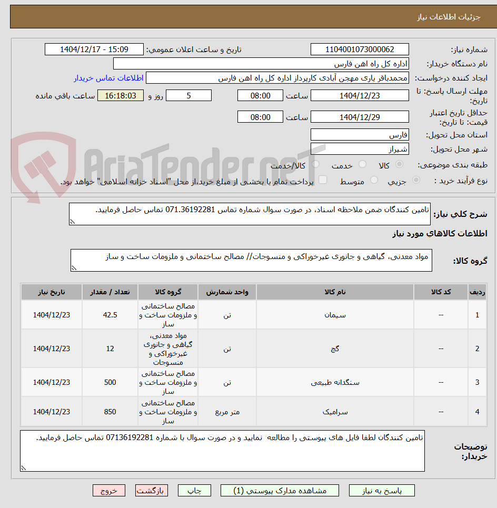Select the سیمان item name cell
Image resolution: width=497 pixels, height=508 pixels.
[335, 315]
